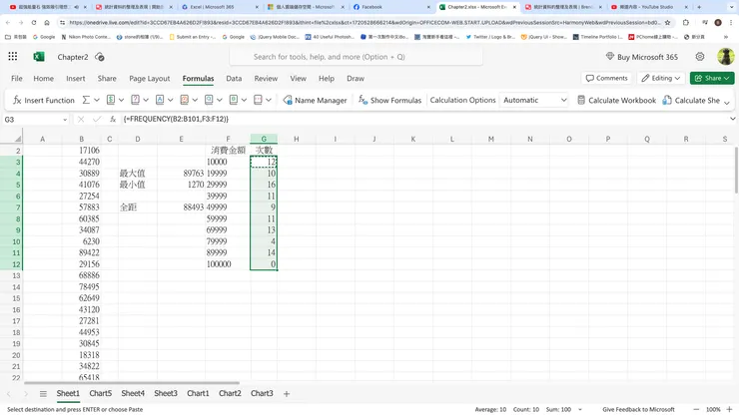
Task: Switch to the Insert tab
Action: click(76, 78)
